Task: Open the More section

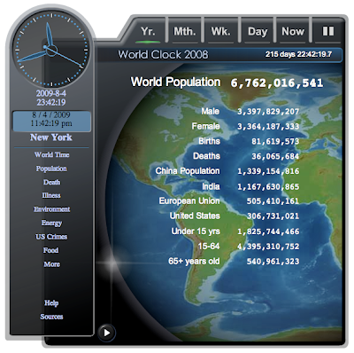Action: (x=51, y=264)
